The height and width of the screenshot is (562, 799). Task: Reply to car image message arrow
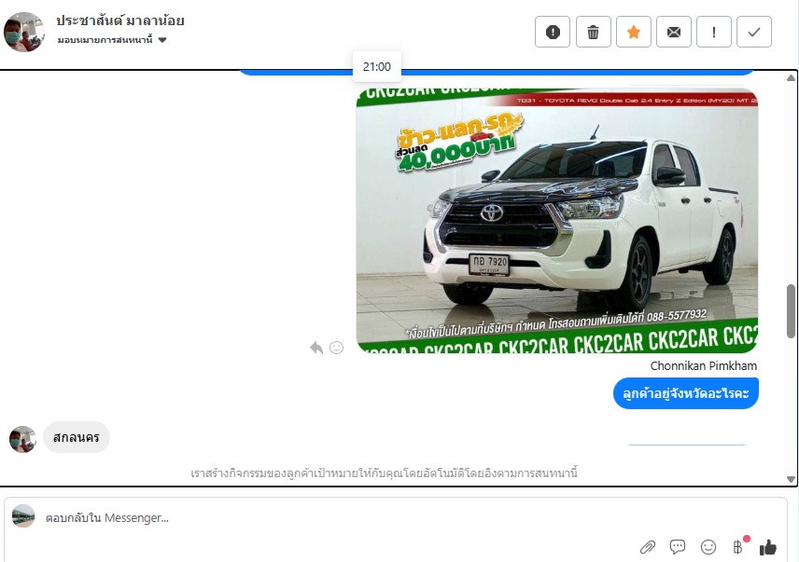tap(316, 348)
